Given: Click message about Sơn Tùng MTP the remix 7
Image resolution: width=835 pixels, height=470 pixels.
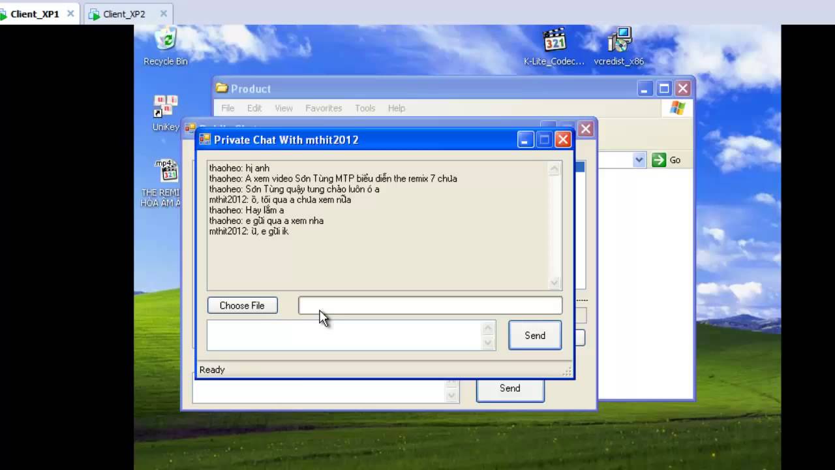Looking at the screenshot, I should pyautogui.click(x=333, y=178).
